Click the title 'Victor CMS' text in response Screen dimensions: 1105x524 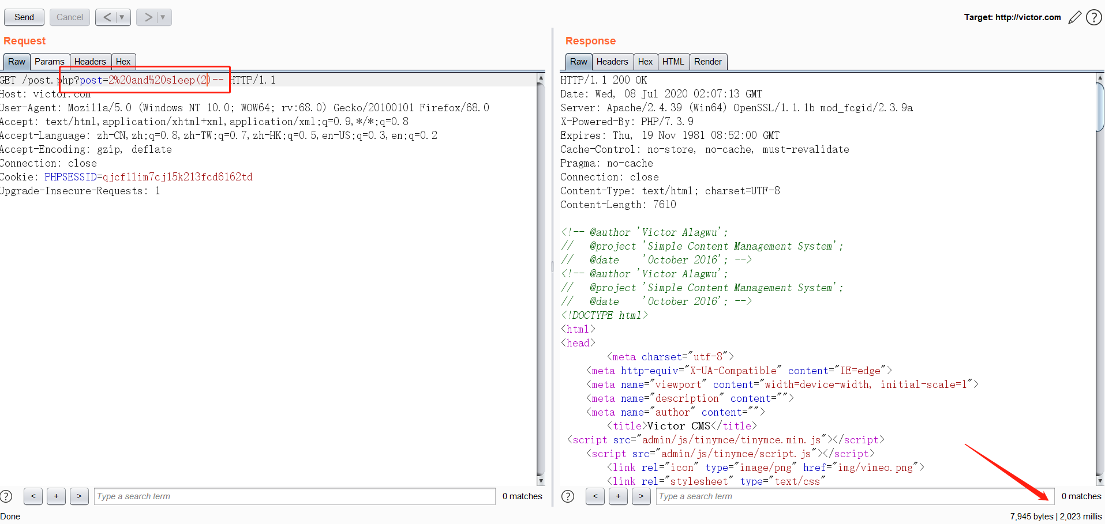click(679, 426)
